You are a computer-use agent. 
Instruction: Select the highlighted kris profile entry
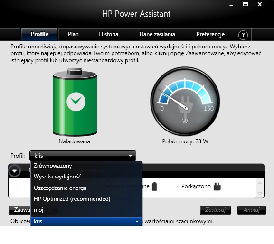86,222
